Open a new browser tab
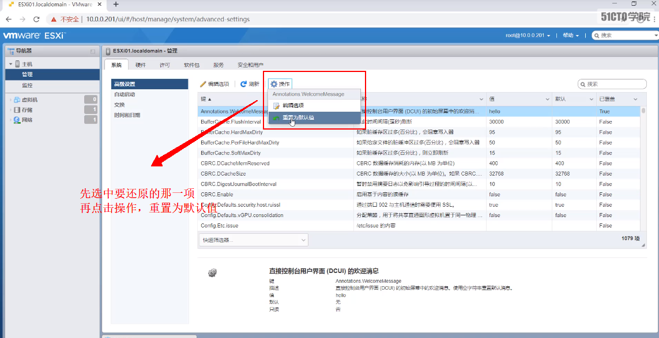This screenshot has height=338, width=659. point(116,4)
